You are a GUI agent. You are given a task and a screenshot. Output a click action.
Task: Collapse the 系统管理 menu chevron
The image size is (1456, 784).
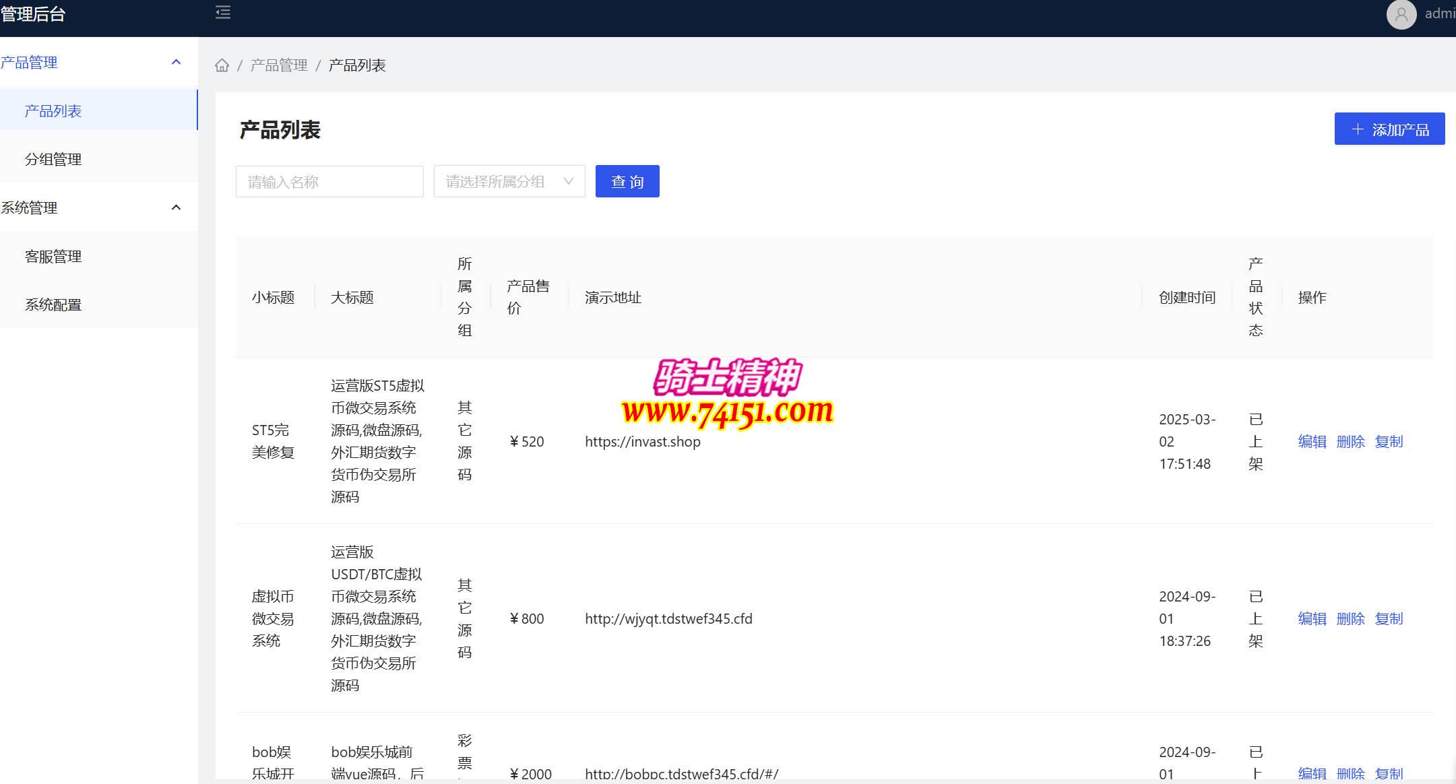pyautogui.click(x=177, y=207)
